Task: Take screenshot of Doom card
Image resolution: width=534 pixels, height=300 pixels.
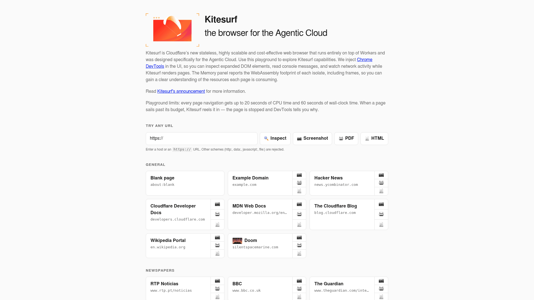Action: pos(299,237)
